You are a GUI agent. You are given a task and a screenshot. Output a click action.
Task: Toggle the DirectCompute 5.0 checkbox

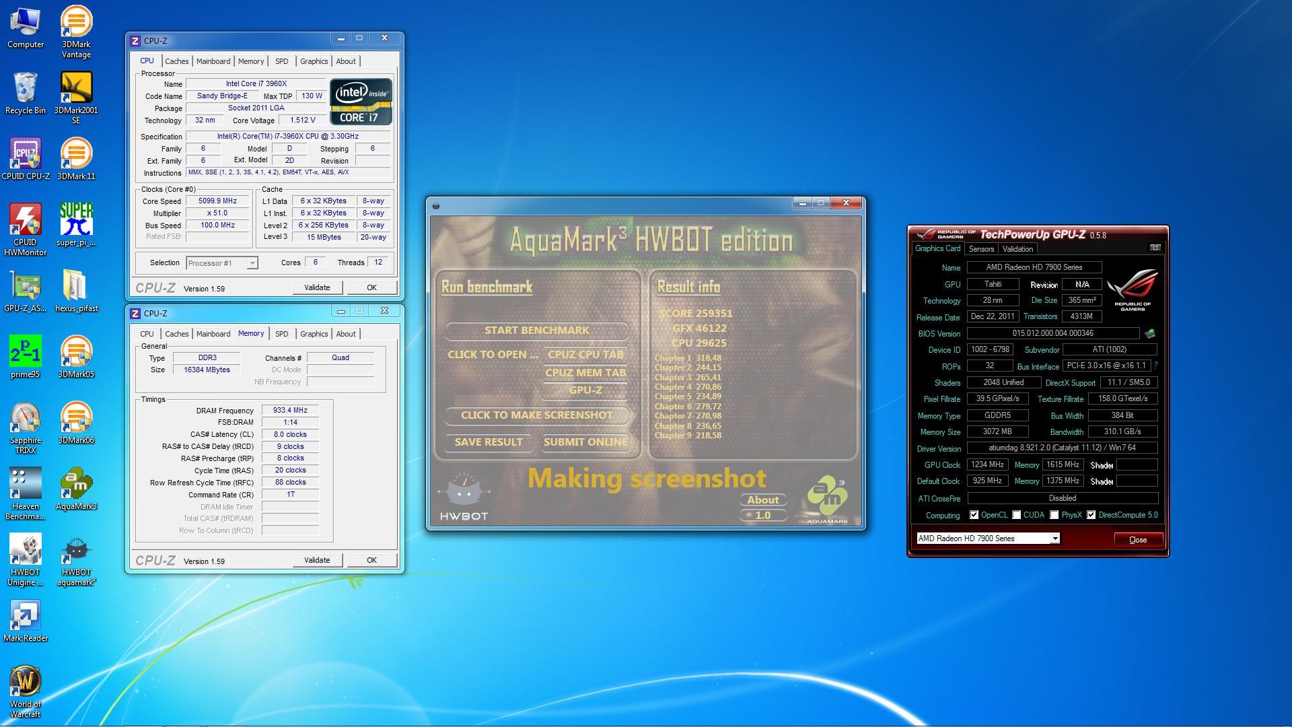pos(1091,515)
